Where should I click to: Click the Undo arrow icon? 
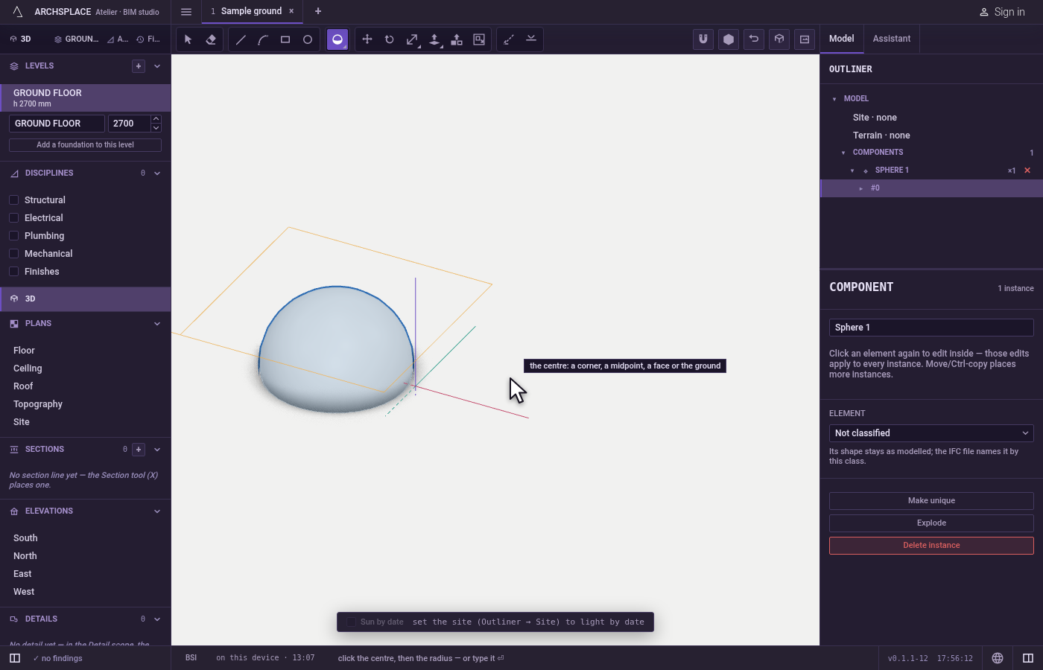[x=754, y=39]
